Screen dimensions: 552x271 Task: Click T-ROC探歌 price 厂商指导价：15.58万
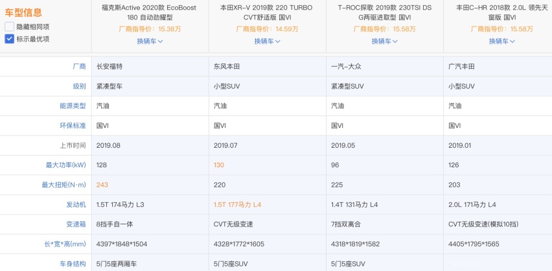coord(384,29)
